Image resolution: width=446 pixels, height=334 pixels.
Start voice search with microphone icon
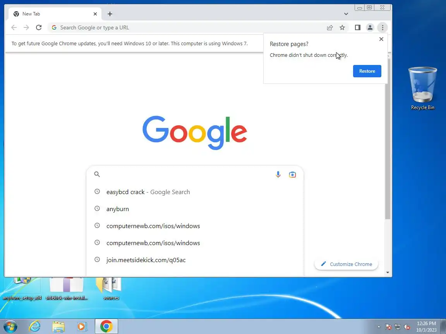point(278,174)
